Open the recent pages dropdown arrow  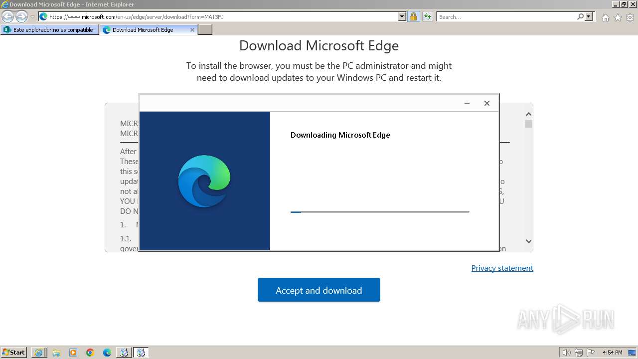(x=32, y=17)
